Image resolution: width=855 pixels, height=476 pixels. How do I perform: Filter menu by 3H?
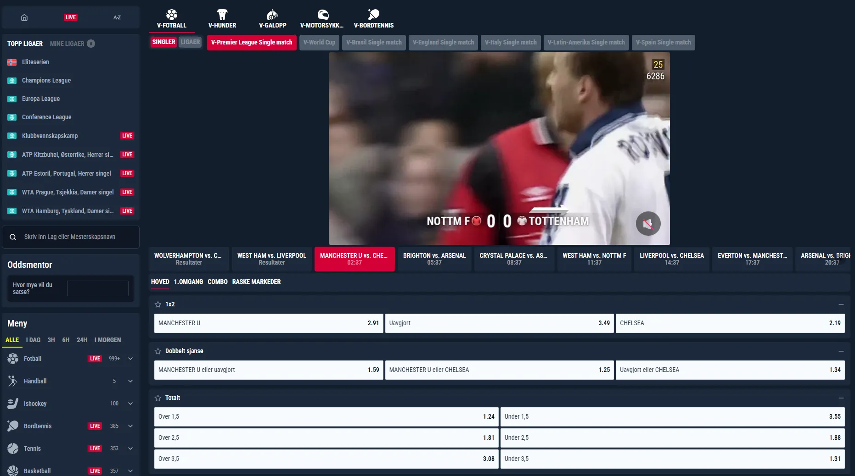click(51, 340)
